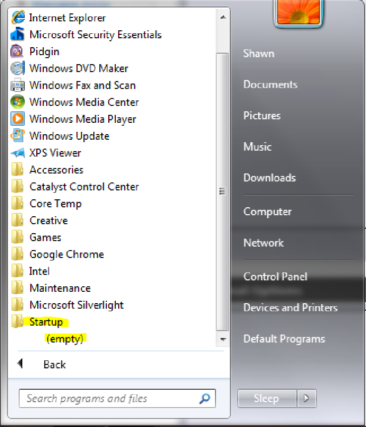Click the Internet Explorer icon

pos(18,18)
